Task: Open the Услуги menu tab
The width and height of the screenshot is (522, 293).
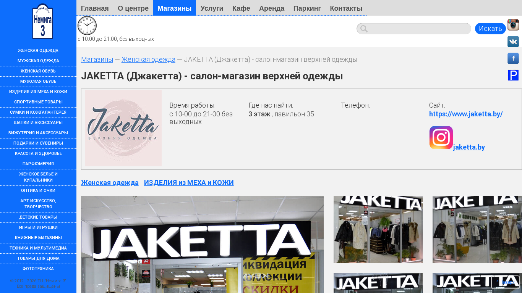Action: coord(212,8)
